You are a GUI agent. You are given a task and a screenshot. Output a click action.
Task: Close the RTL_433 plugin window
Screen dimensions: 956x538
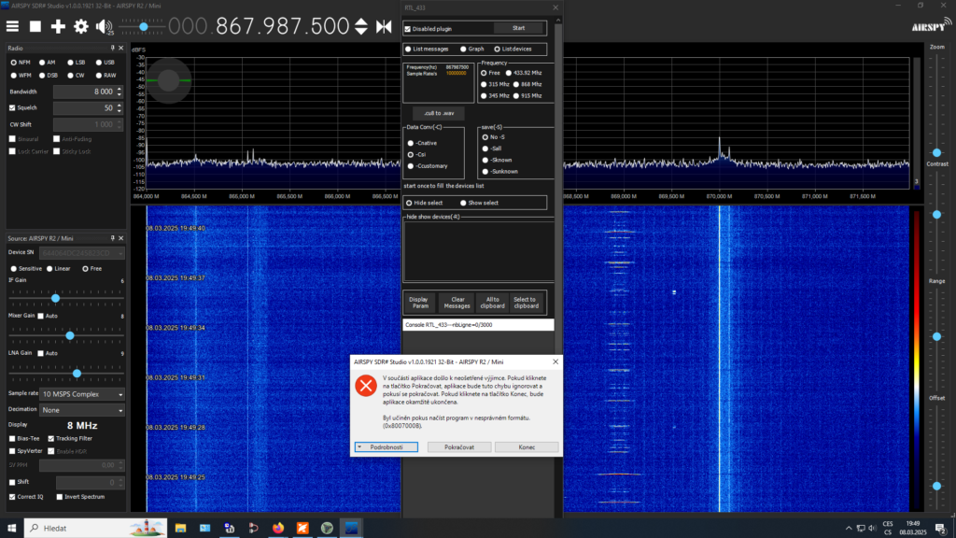pyautogui.click(x=555, y=7)
